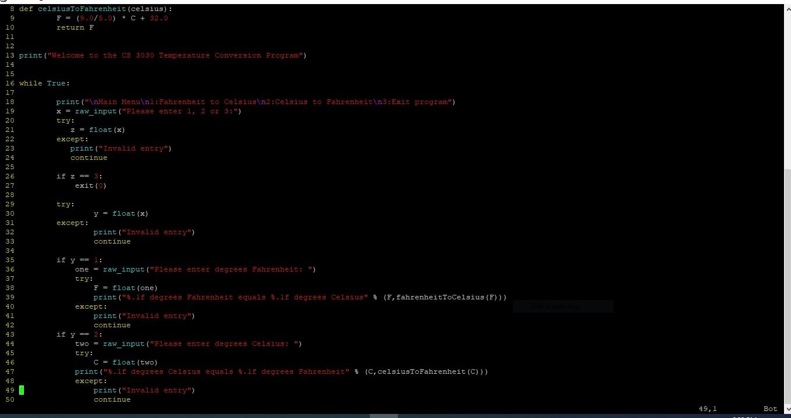Click the 'continue' statement on line 50
This screenshot has height=418, width=791.
(112, 399)
